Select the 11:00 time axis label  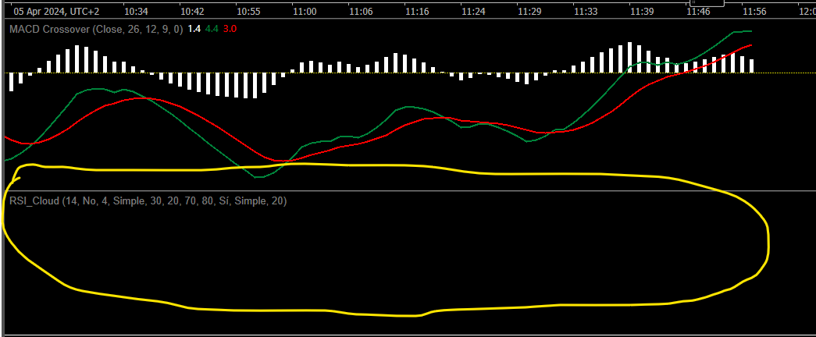305,11
